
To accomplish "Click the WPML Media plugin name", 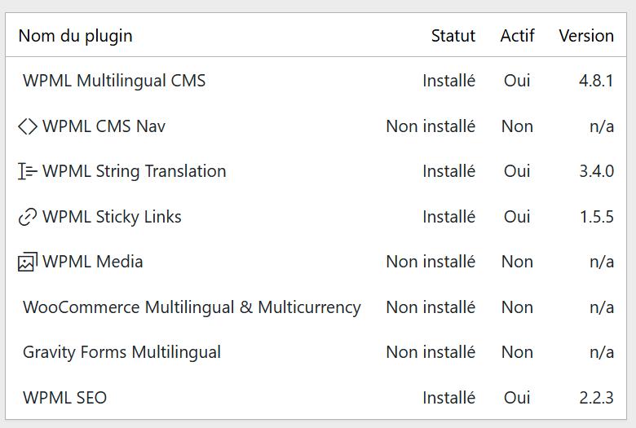I will pos(93,262).
